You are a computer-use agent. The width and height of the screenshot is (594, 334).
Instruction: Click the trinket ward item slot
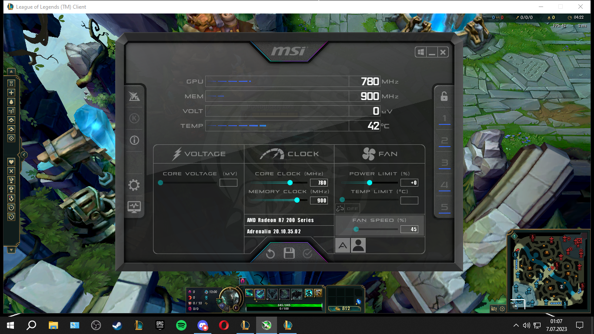[x=358, y=301]
